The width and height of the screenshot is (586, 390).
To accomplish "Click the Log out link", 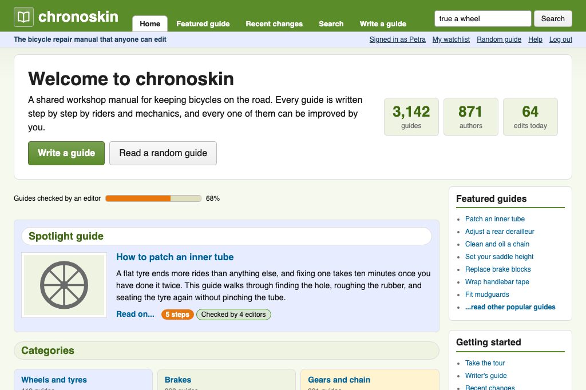I will click(x=561, y=39).
